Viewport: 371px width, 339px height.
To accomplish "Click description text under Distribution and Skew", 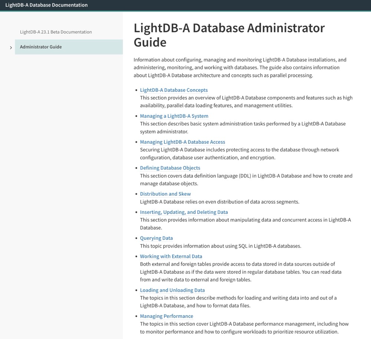I will point(220,202).
